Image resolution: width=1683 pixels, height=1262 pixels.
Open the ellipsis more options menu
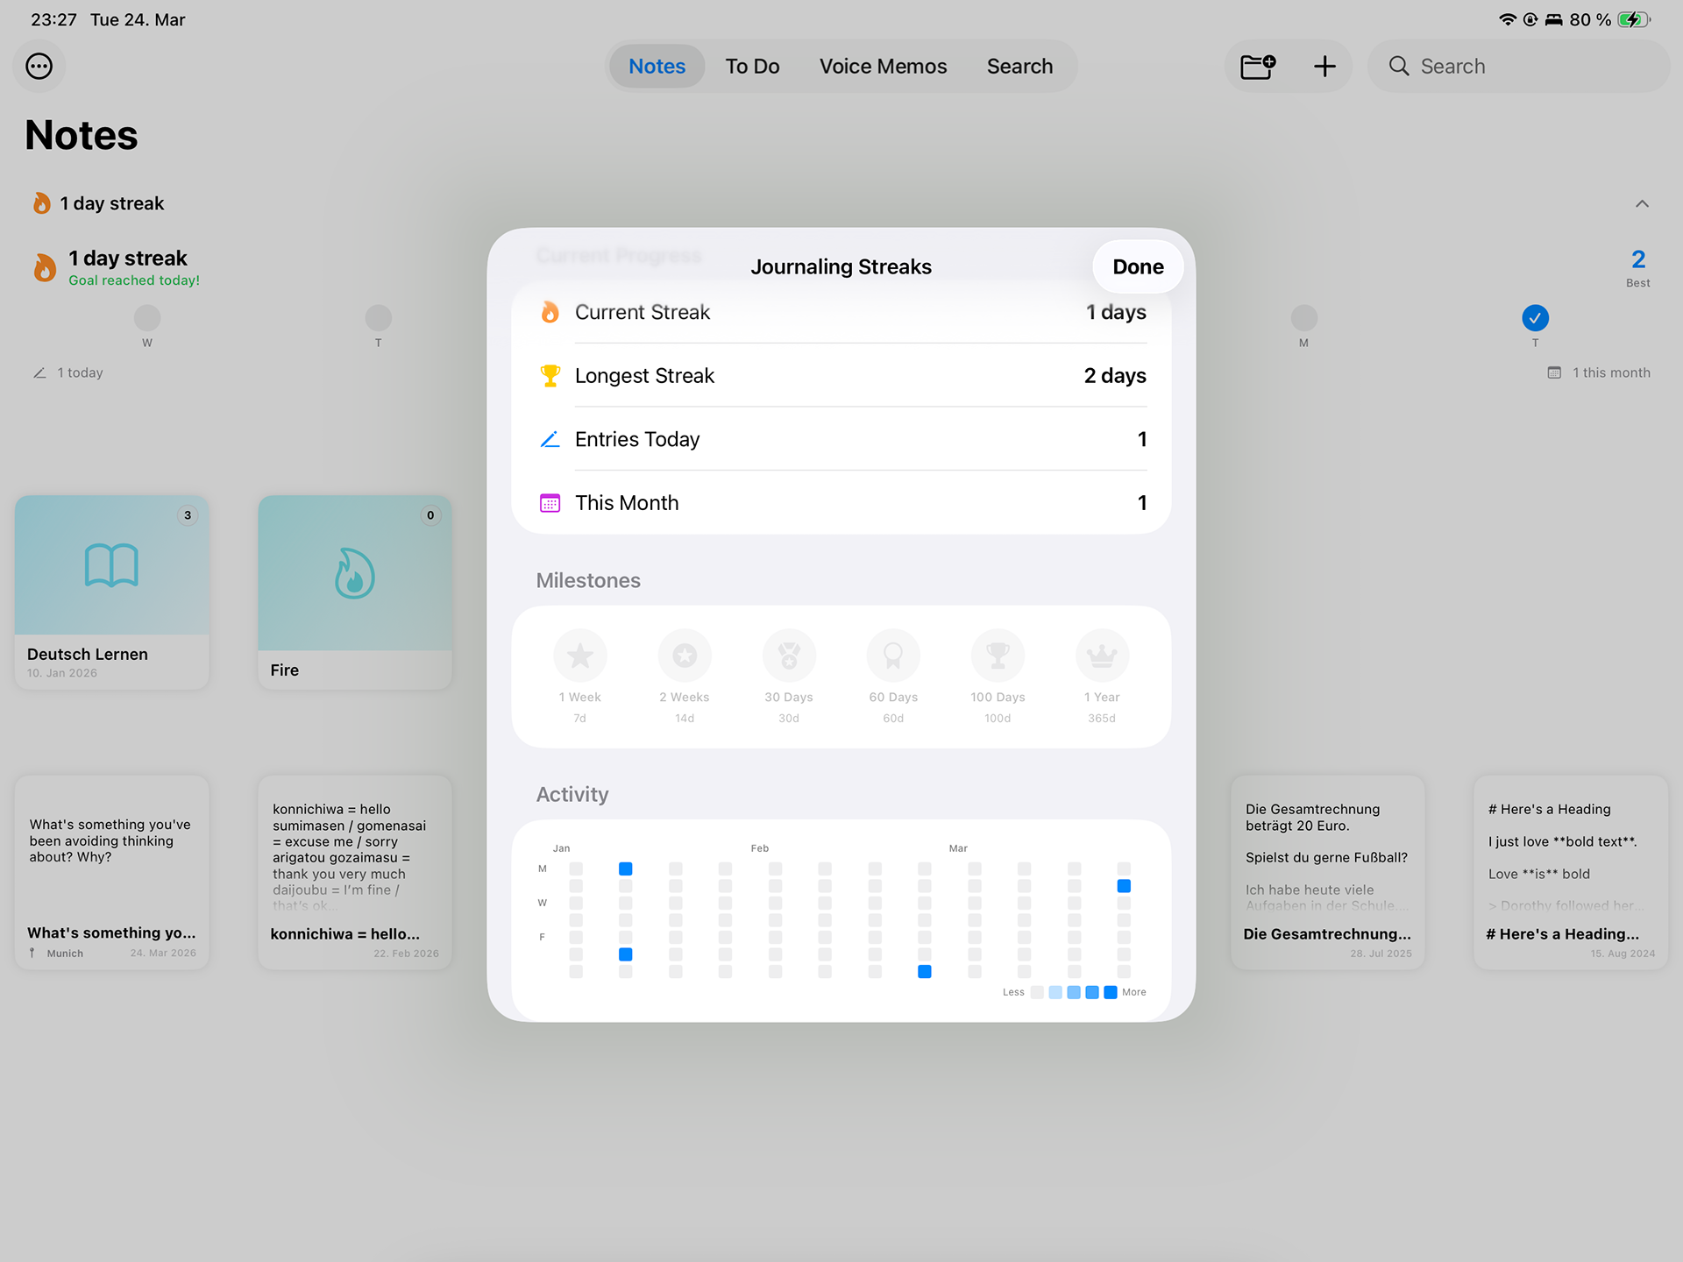(39, 67)
